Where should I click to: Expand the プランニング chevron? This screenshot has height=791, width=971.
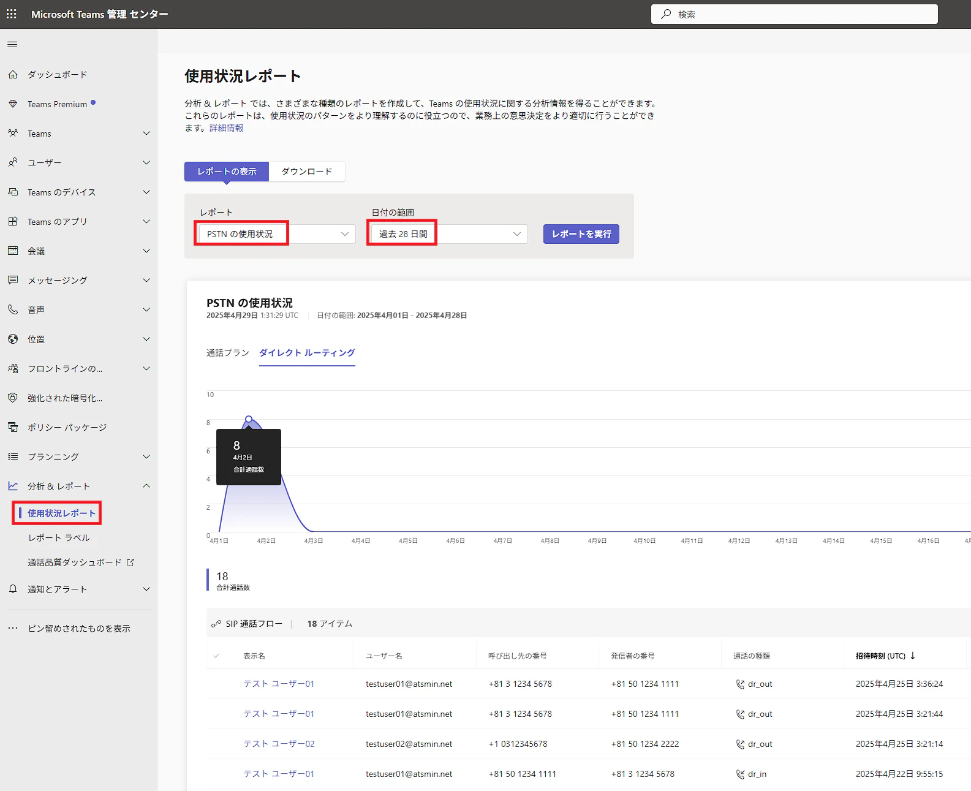(x=146, y=456)
